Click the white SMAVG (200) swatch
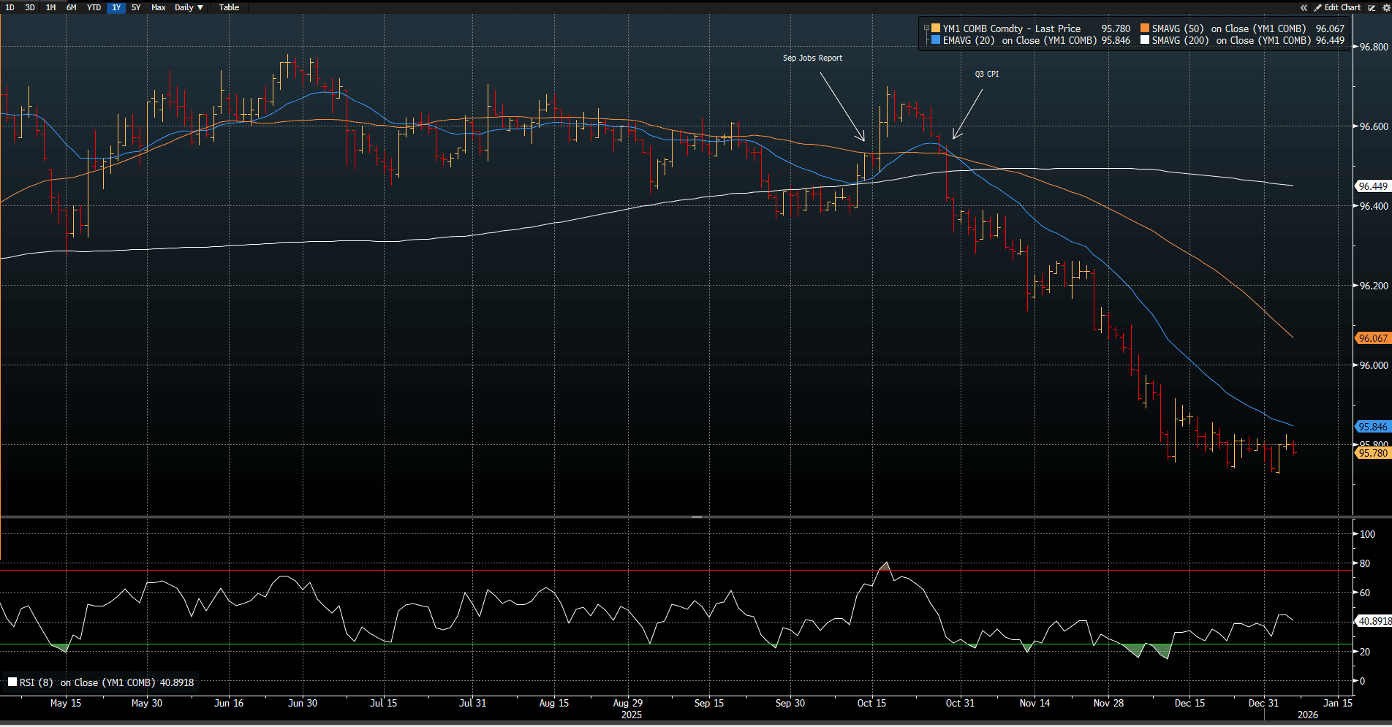1392x727 pixels. pos(1145,40)
